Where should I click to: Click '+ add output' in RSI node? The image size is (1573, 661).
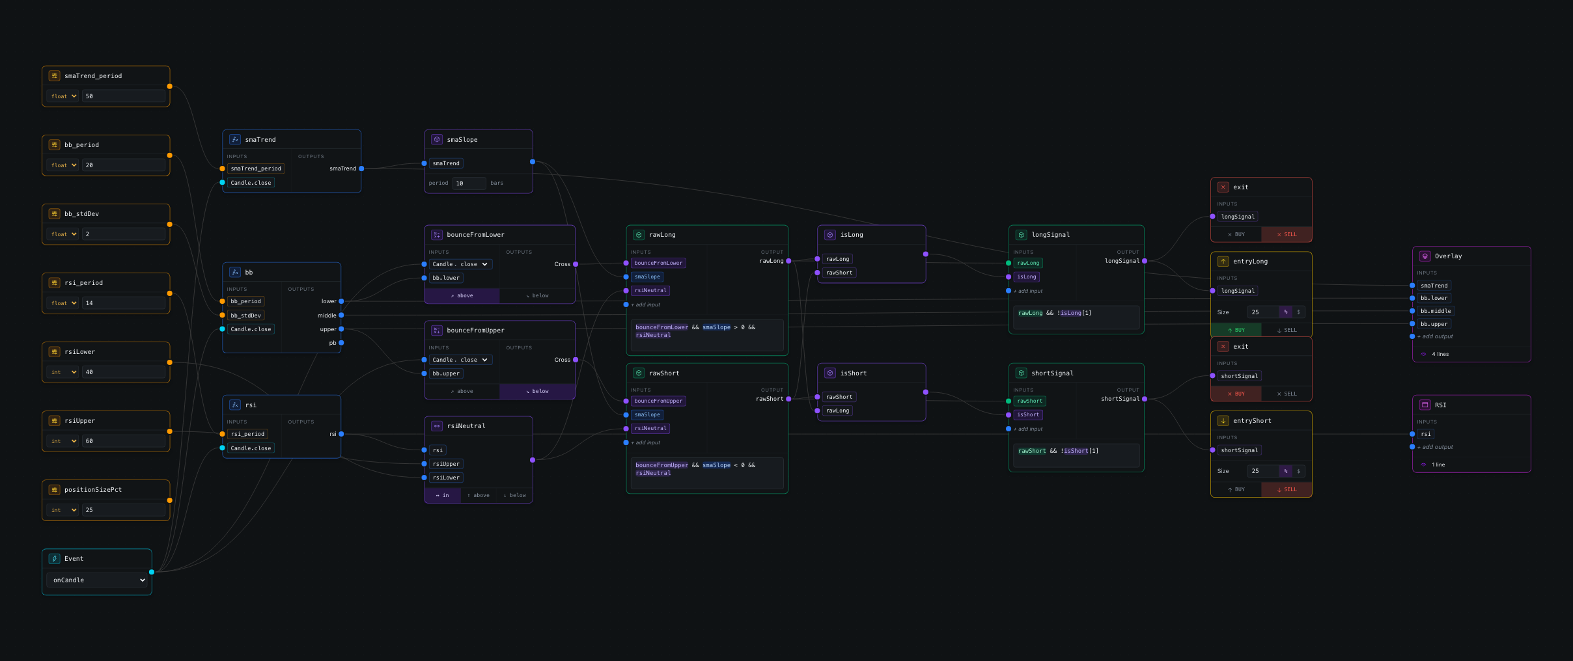[x=1435, y=448]
